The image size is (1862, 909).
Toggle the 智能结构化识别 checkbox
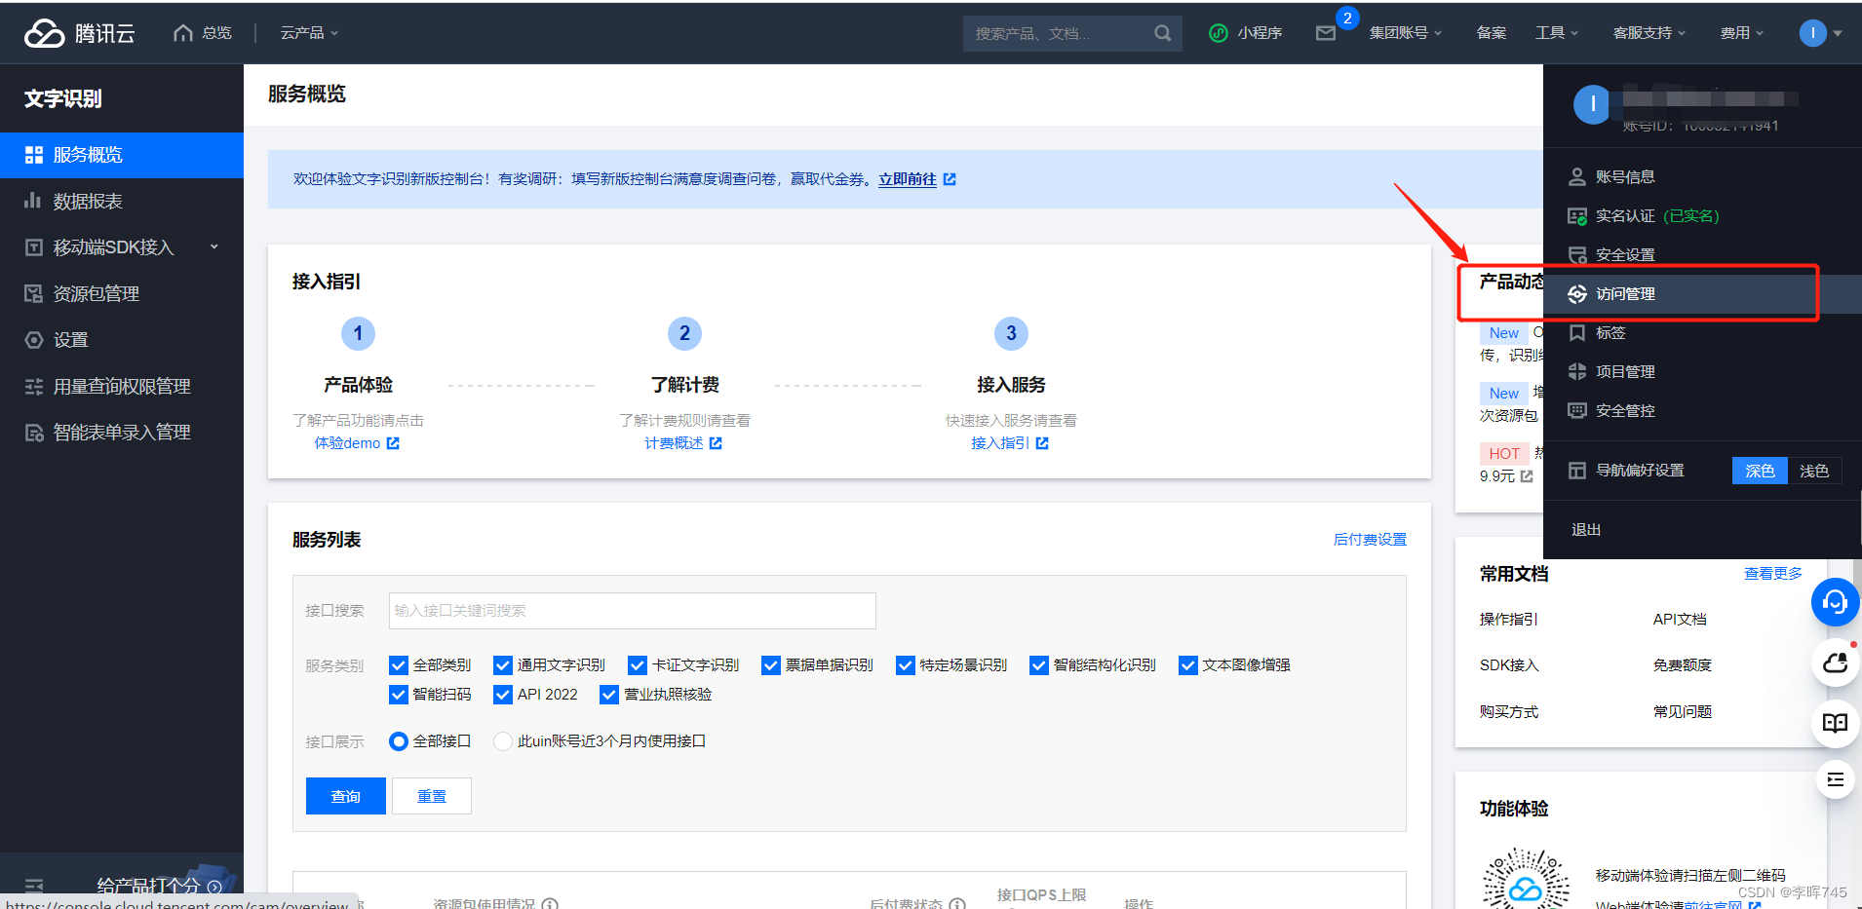1039,665
